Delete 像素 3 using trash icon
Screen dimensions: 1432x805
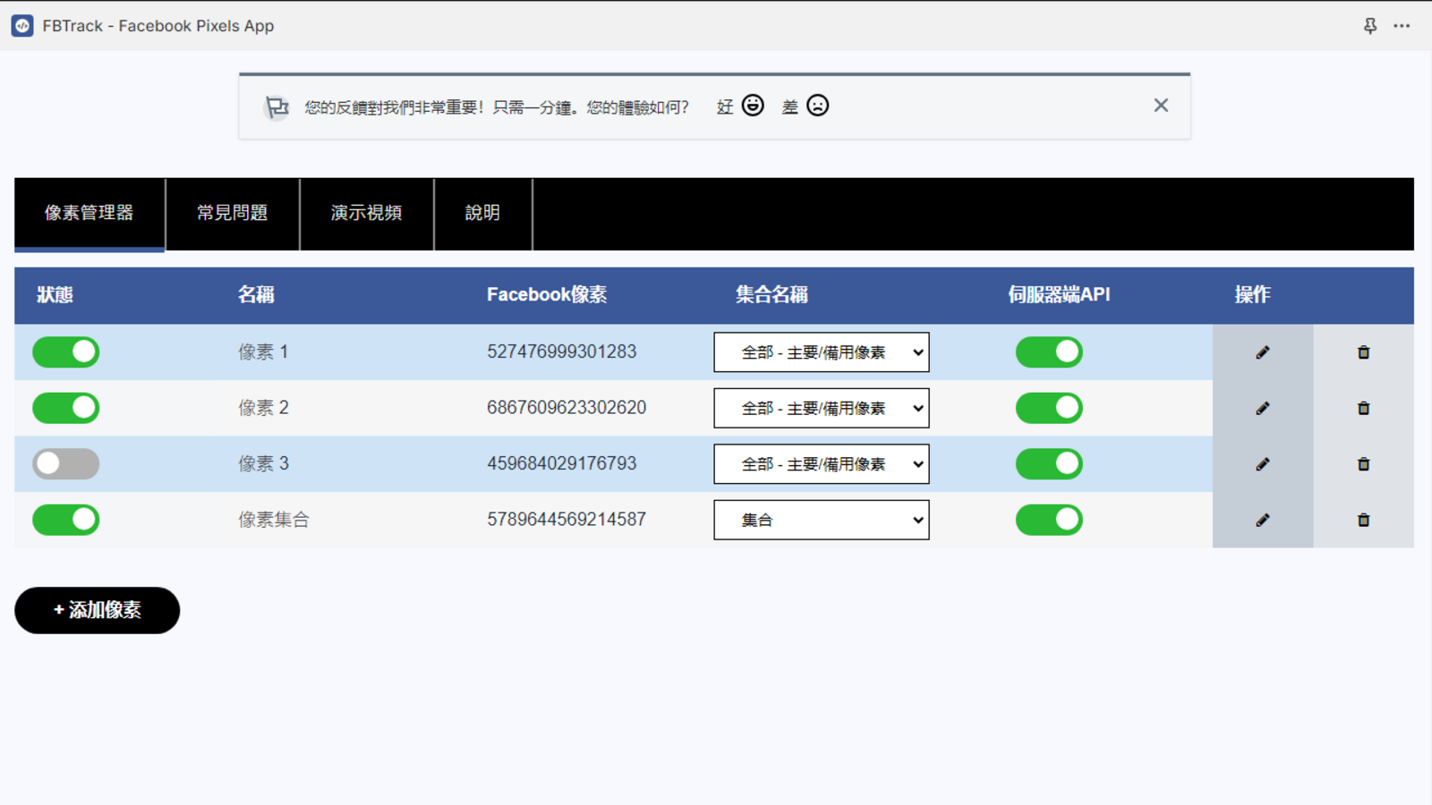(1363, 464)
